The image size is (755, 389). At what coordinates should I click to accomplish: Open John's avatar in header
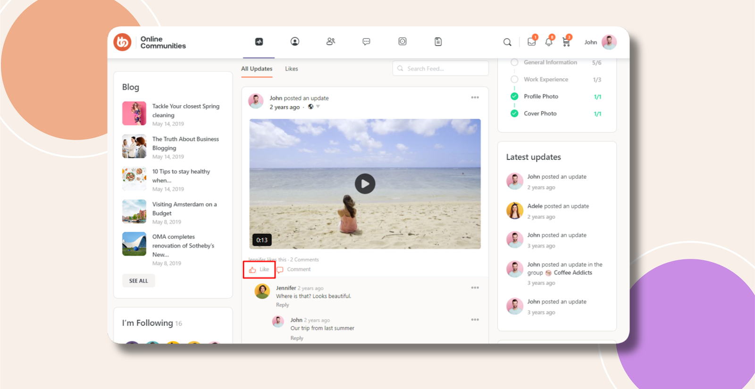609,42
